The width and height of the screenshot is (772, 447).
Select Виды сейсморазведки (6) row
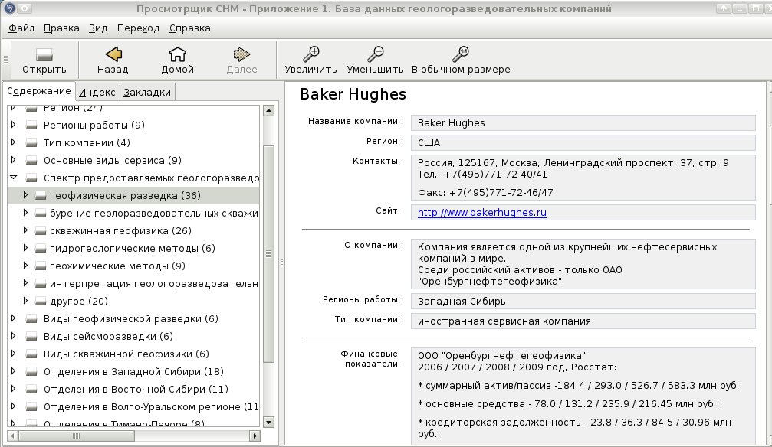(134, 336)
